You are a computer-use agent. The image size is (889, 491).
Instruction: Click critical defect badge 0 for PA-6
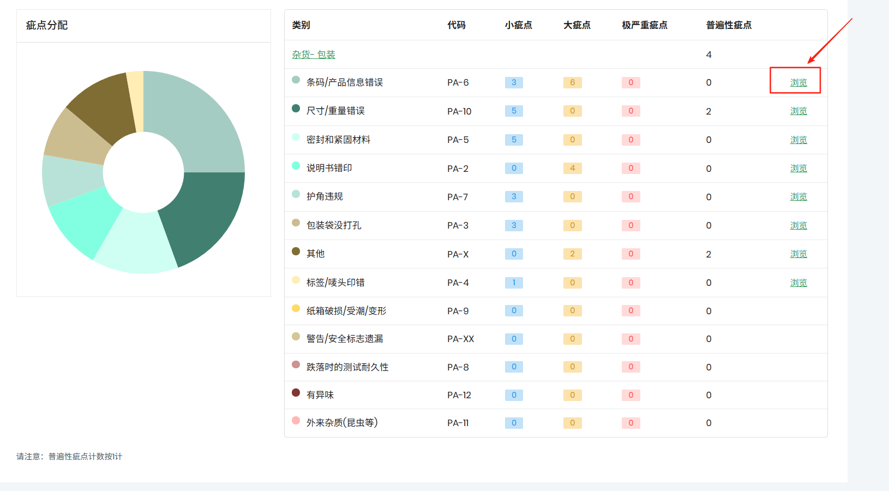click(x=631, y=82)
